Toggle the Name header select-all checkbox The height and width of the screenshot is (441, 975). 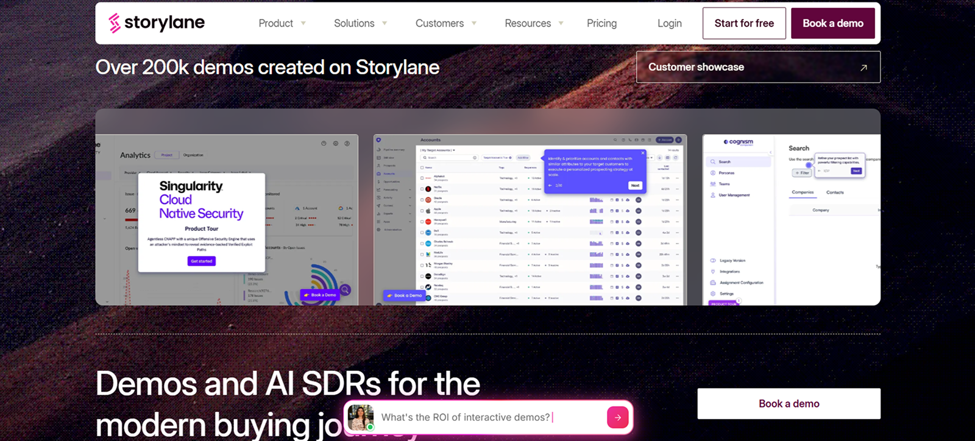tap(422, 168)
